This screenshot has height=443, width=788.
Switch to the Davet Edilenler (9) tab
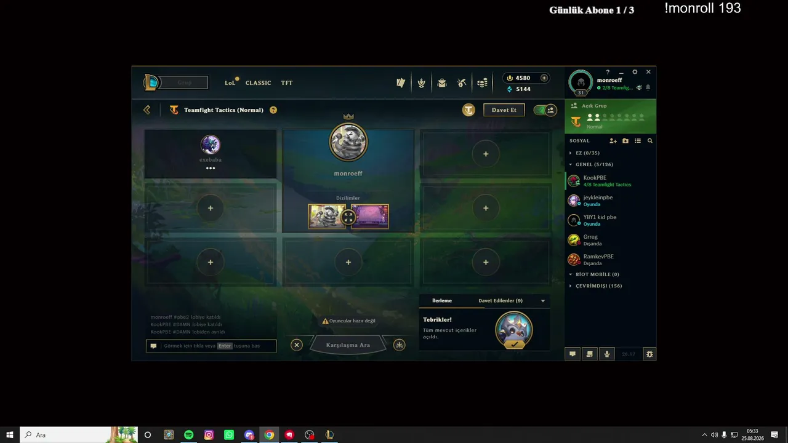pos(501,301)
